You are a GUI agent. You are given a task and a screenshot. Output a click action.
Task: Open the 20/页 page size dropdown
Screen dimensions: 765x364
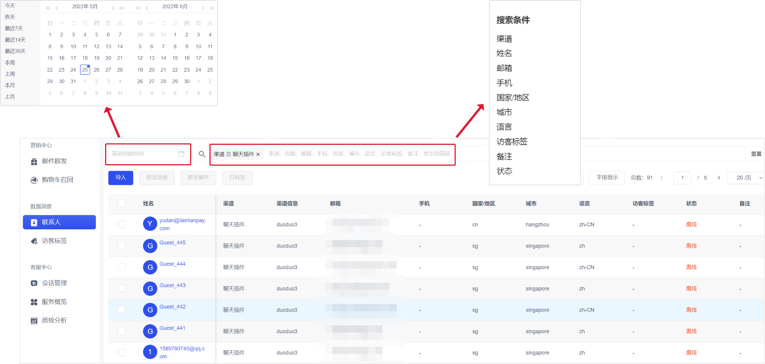click(x=746, y=178)
